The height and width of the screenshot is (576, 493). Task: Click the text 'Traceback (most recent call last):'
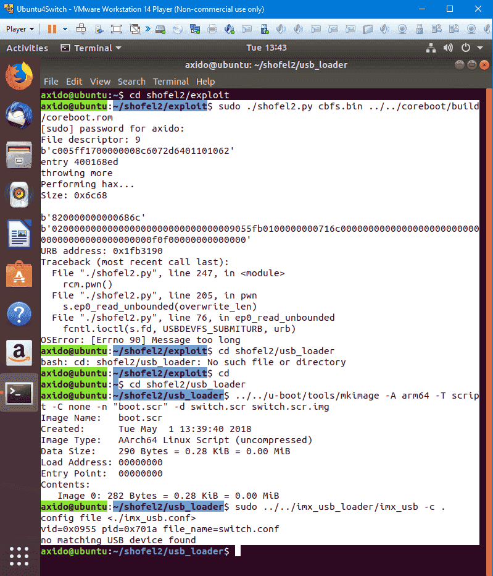point(135,262)
